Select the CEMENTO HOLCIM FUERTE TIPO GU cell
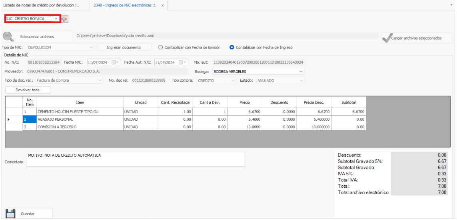The height and width of the screenshot is (220, 457). tap(80, 112)
